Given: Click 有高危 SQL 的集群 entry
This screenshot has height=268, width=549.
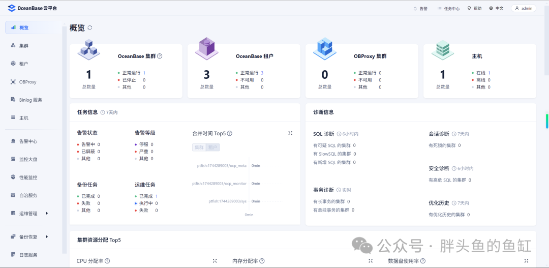Looking at the screenshot, I should click(450, 180).
